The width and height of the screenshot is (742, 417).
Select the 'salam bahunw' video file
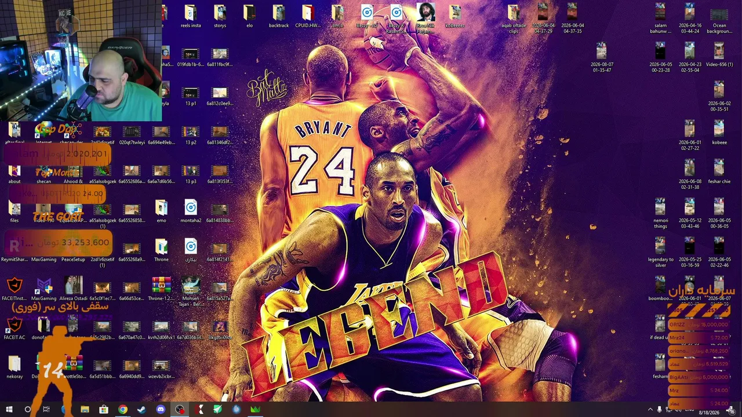660,19
